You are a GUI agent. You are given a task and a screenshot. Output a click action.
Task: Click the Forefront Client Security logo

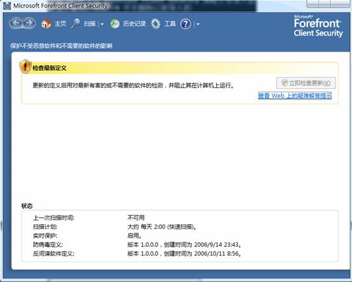pos(318,26)
